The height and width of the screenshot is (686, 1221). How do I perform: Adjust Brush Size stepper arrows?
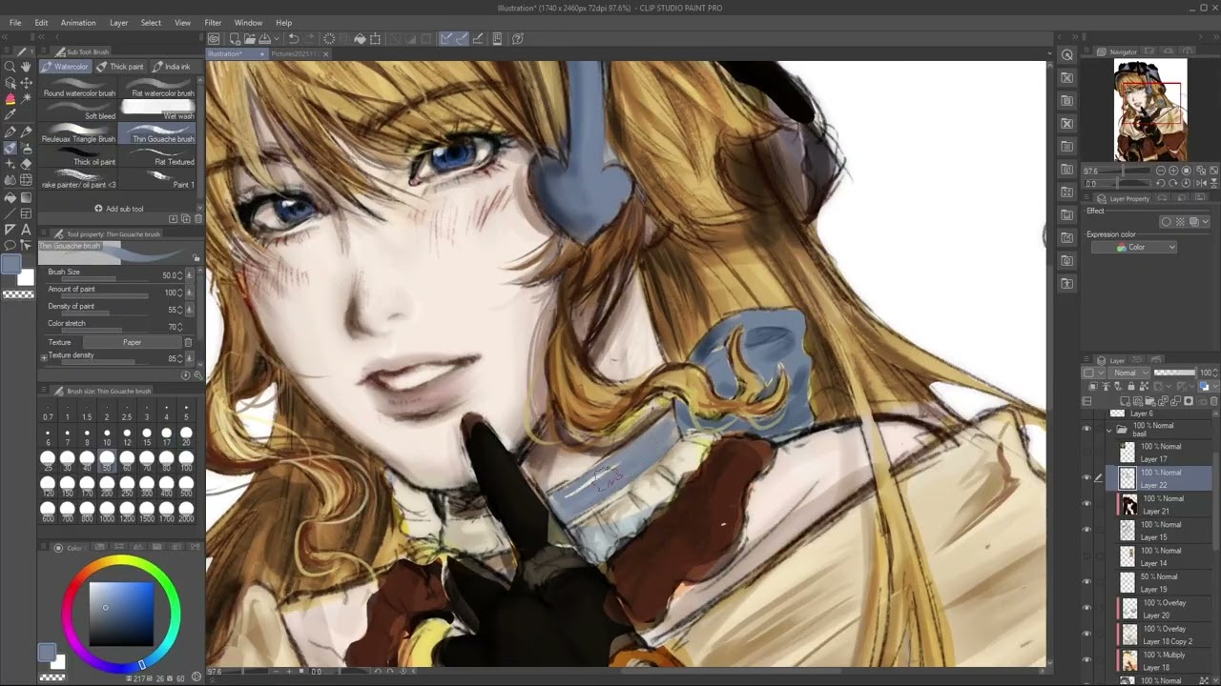179,275
